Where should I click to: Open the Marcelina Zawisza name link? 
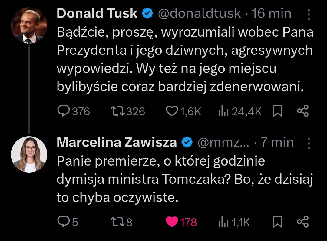pos(117,142)
